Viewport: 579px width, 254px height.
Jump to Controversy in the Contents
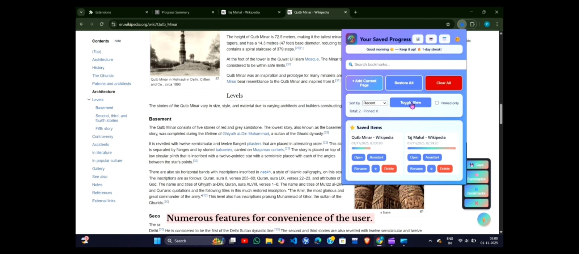(102, 136)
